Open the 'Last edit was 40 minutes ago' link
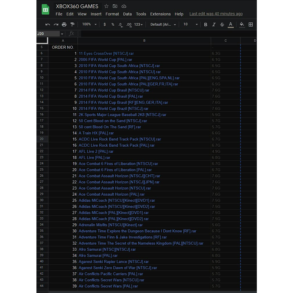The image size is (293, 293). point(216,14)
